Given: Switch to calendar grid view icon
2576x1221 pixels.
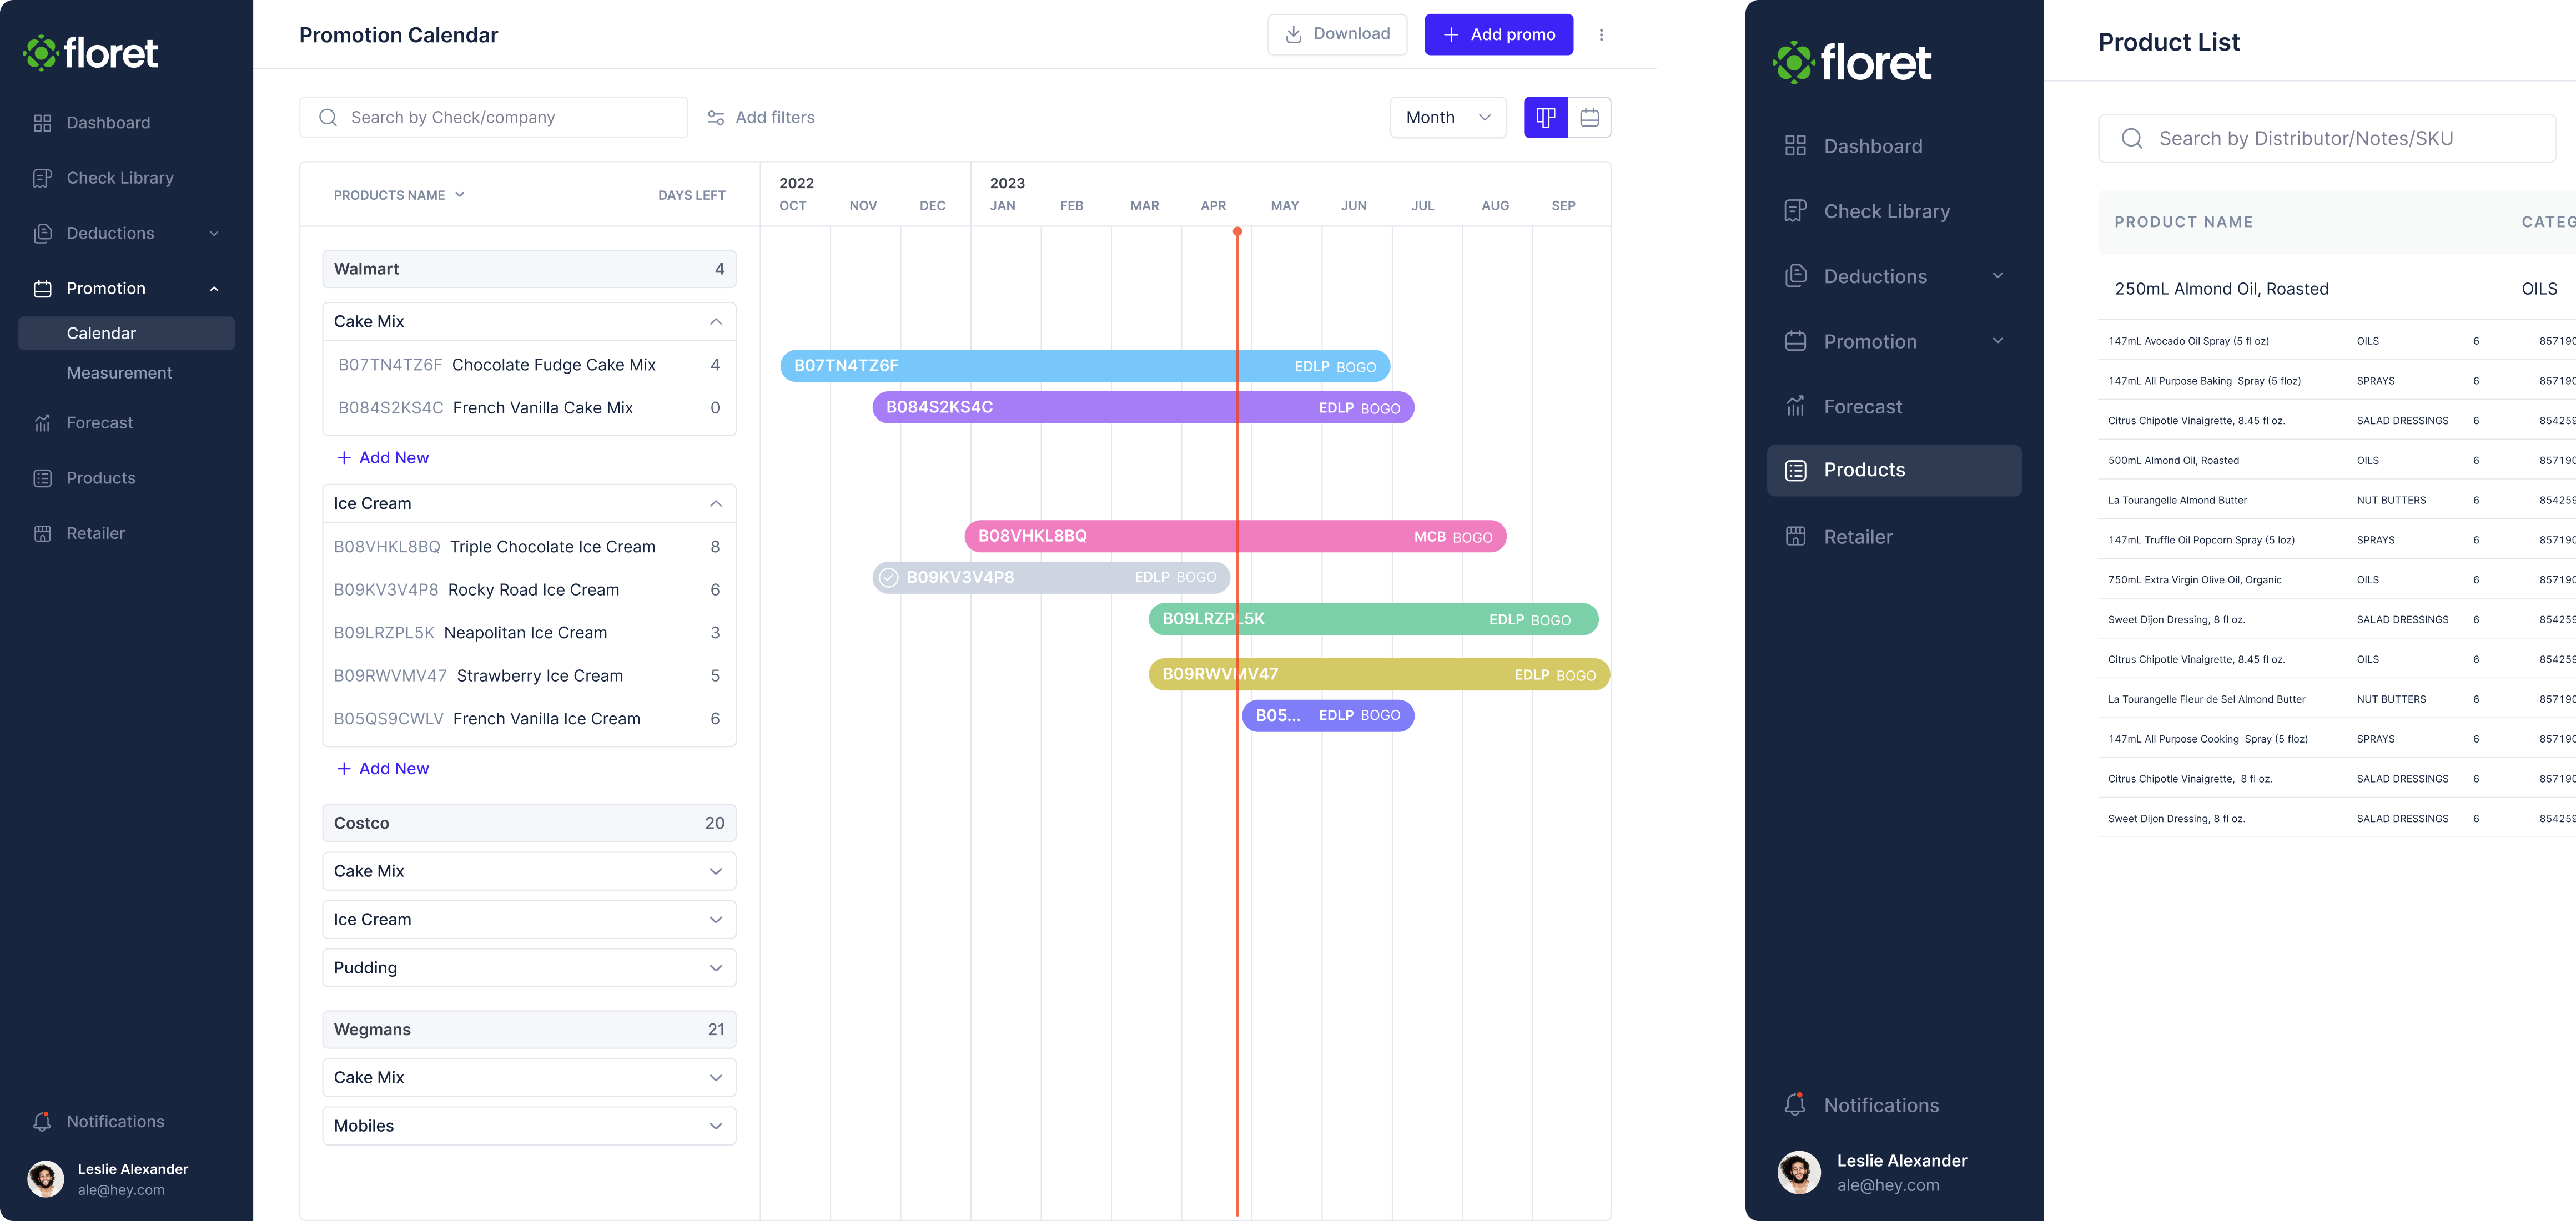Looking at the screenshot, I should pos(1589,118).
